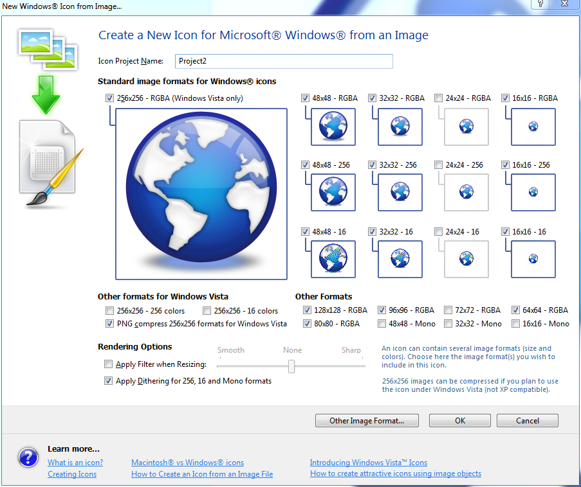Image resolution: width=581 pixels, height=487 pixels.
Task: Enable the 24x24 - 256 format
Action: (438, 164)
